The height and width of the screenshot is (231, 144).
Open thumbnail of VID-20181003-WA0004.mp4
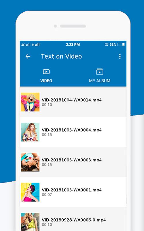point(30,132)
